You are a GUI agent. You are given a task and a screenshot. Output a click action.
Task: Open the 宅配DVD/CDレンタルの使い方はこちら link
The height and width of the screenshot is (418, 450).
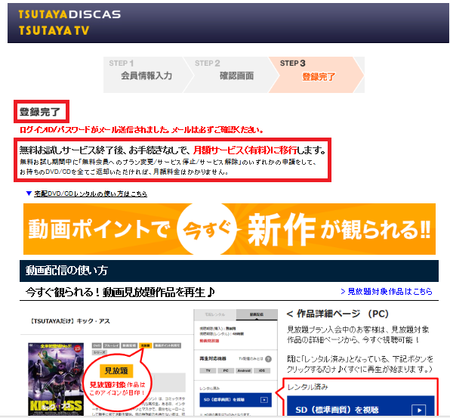pyautogui.click(x=91, y=194)
